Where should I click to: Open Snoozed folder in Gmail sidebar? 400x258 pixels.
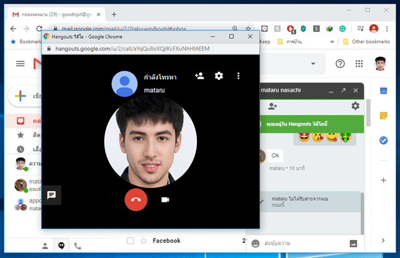(24, 149)
